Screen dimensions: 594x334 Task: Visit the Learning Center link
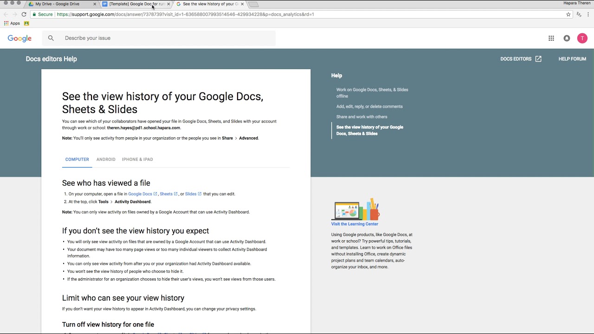[355, 224]
